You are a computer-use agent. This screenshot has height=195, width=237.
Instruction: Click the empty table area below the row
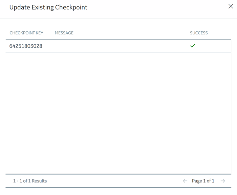(x=118, y=113)
